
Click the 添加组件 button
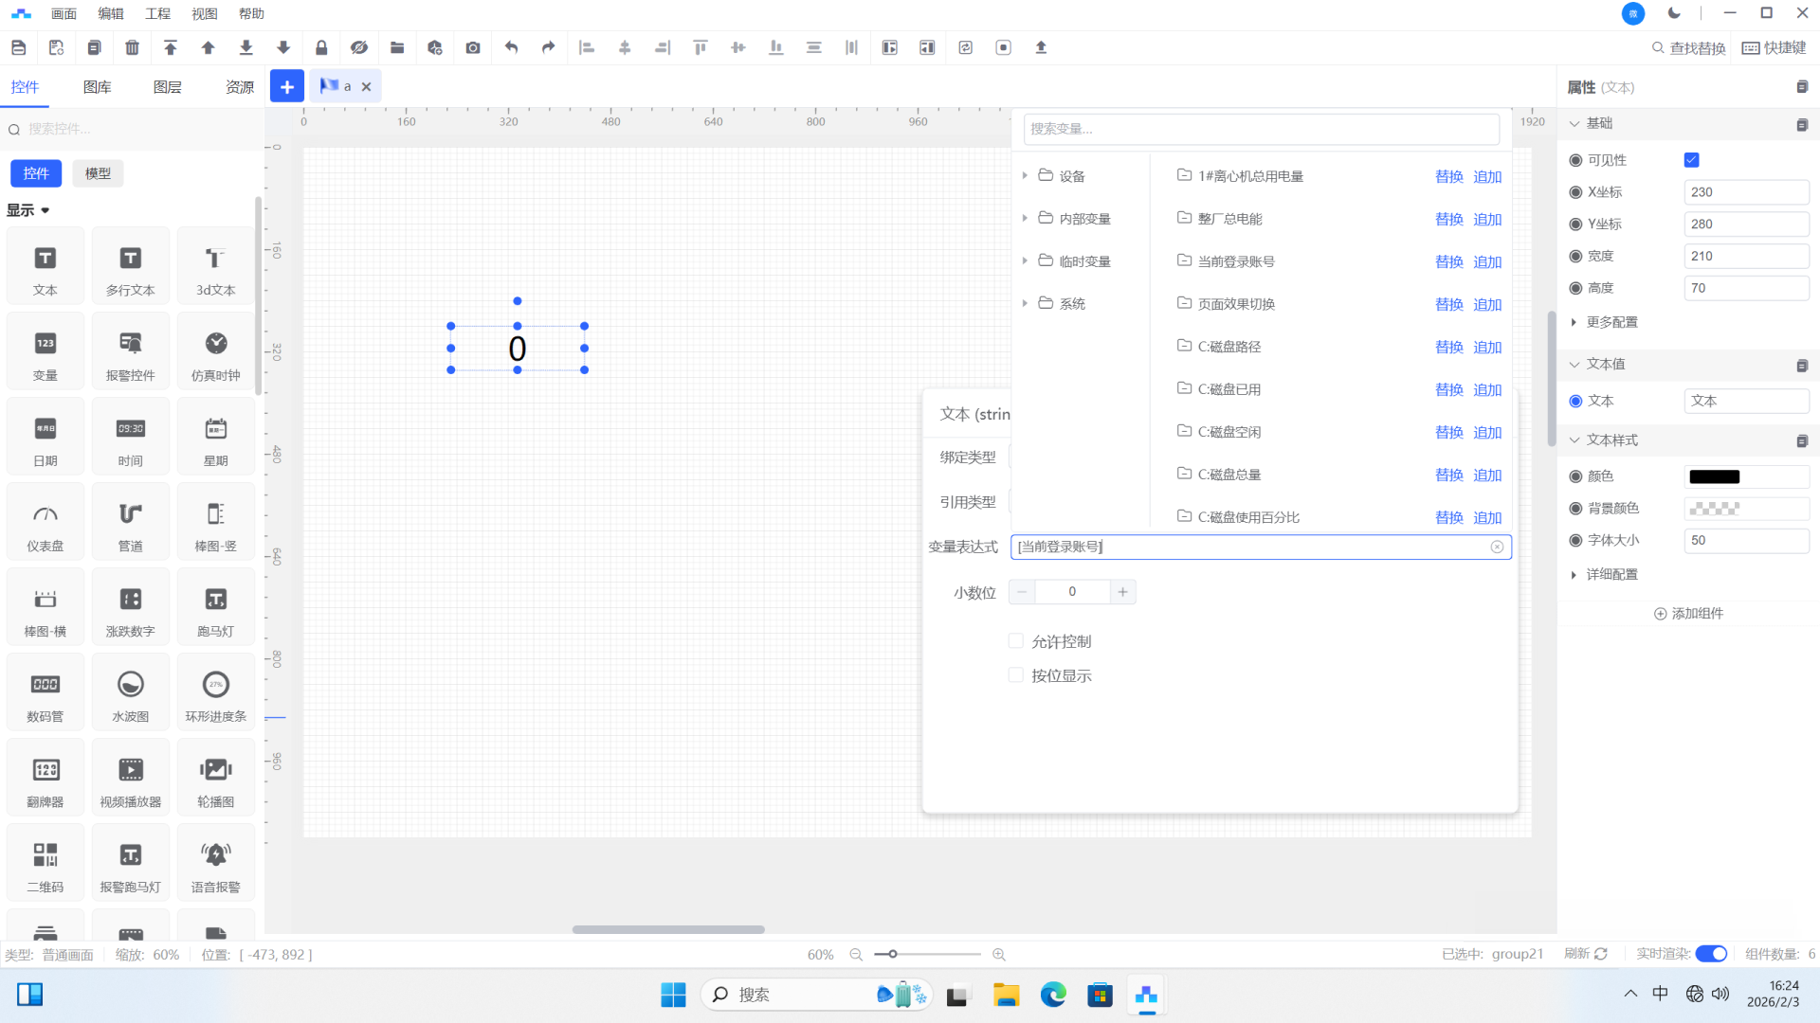pos(1688,614)
